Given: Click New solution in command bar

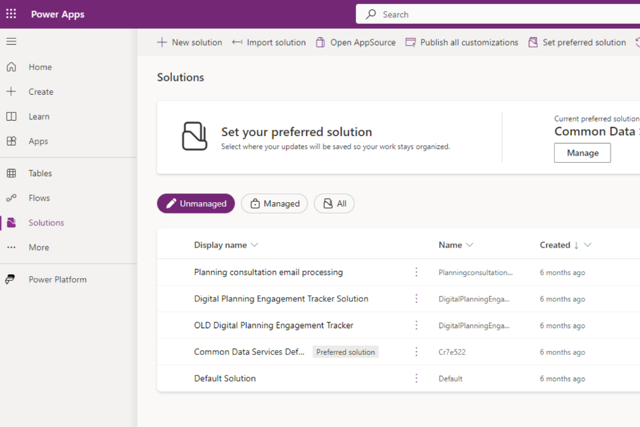Looking at the screenshot, I should point(189,42).
